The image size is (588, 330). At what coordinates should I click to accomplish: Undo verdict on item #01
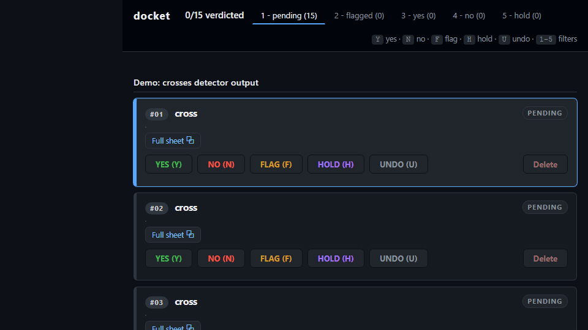(x=399, y=164)
